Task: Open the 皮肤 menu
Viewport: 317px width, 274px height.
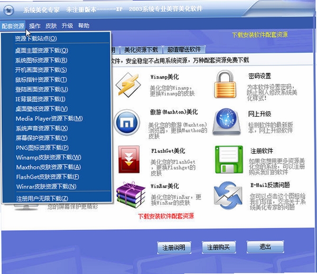Action: coord(51,26)
